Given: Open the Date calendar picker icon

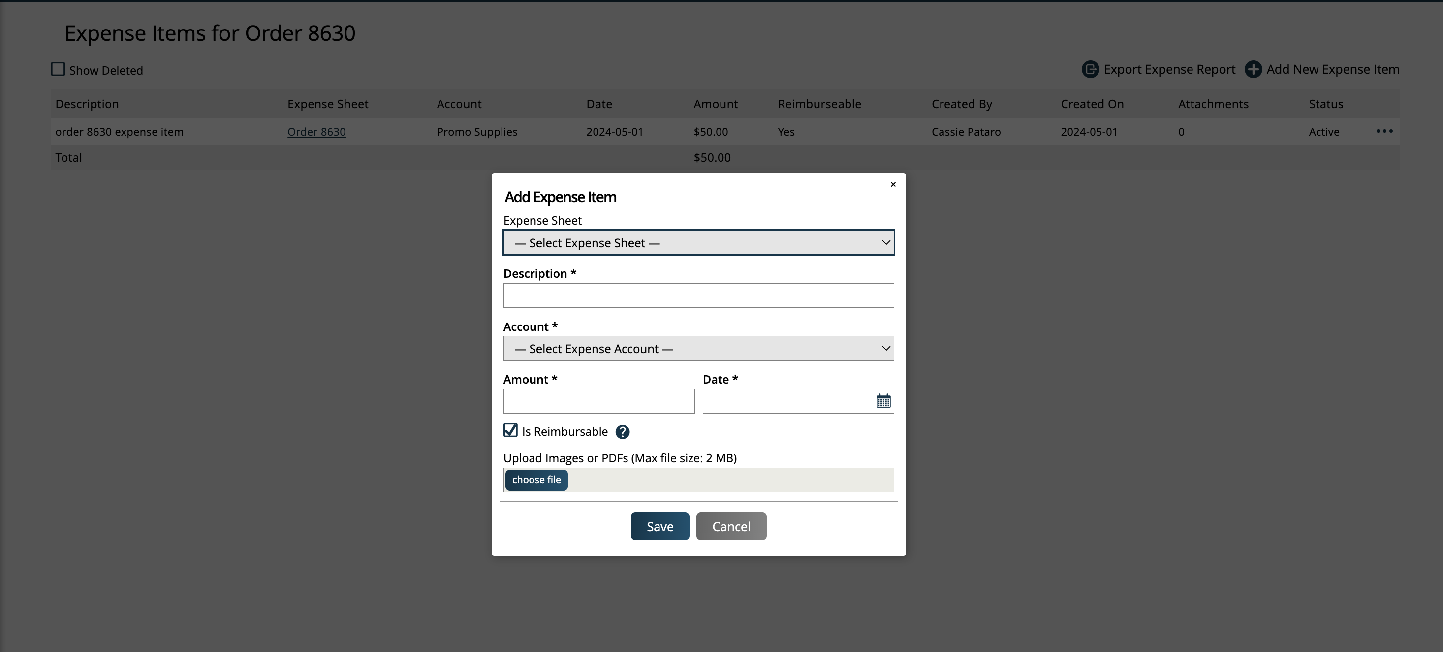Looking at the screenshot, I should [x=883, y=401].
